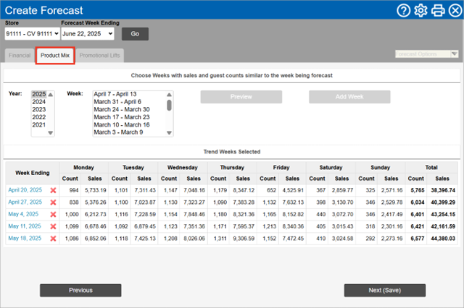The image size is (464, 308).
Task: Open the April 20, 2025 week link
Action: 25,190
